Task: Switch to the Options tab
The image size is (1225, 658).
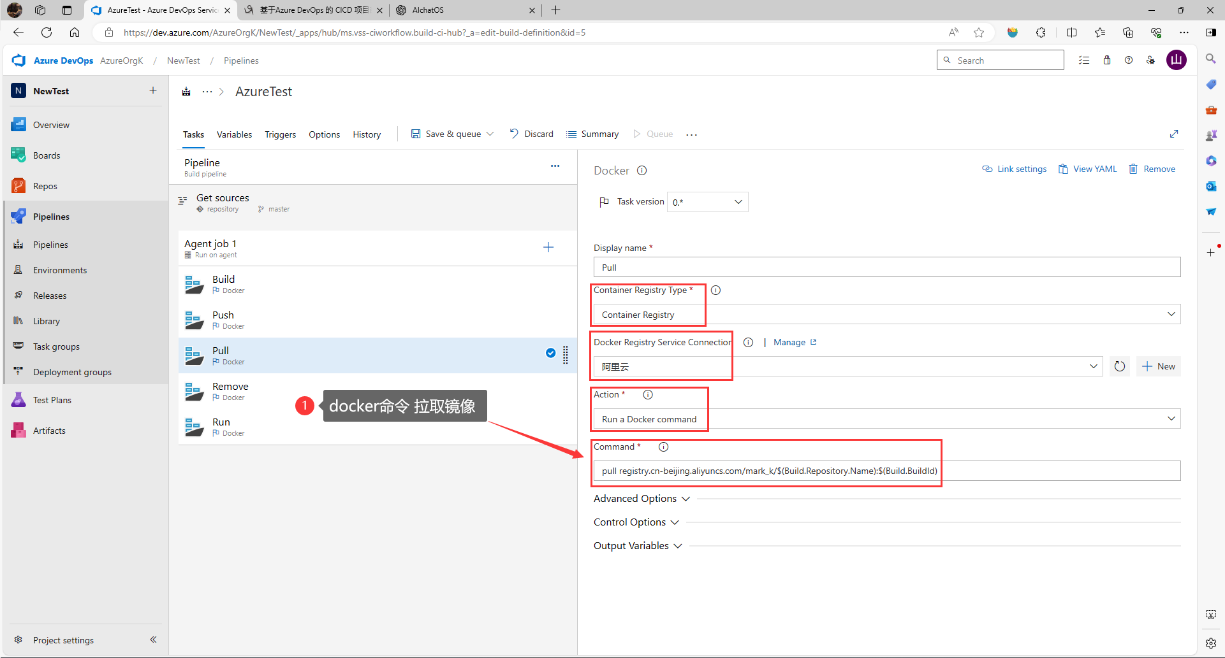Action: coord(324,134)
